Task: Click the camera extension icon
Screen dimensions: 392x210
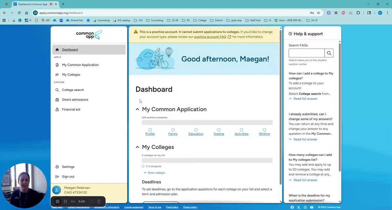Action: pyautogui.click(x=351, y=13)
